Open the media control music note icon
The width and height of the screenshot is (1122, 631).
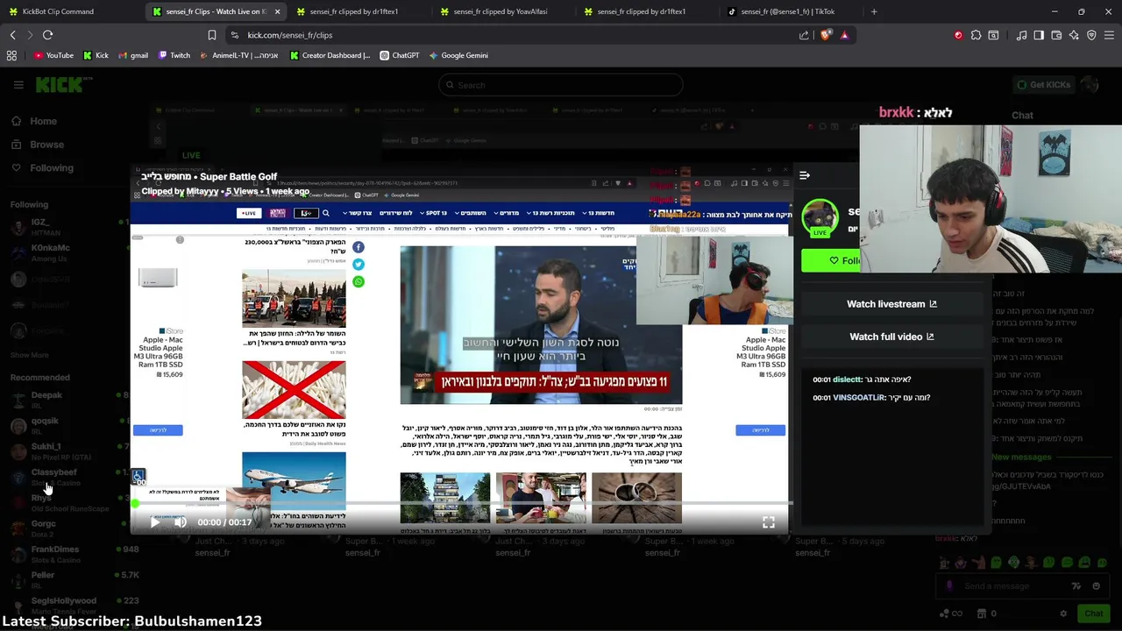coord(1021,35)
